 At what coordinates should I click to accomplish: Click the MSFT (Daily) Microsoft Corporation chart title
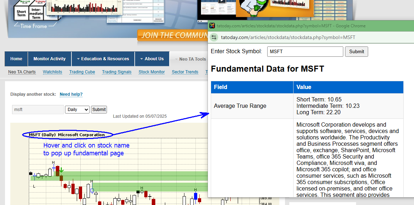point(67,135)
